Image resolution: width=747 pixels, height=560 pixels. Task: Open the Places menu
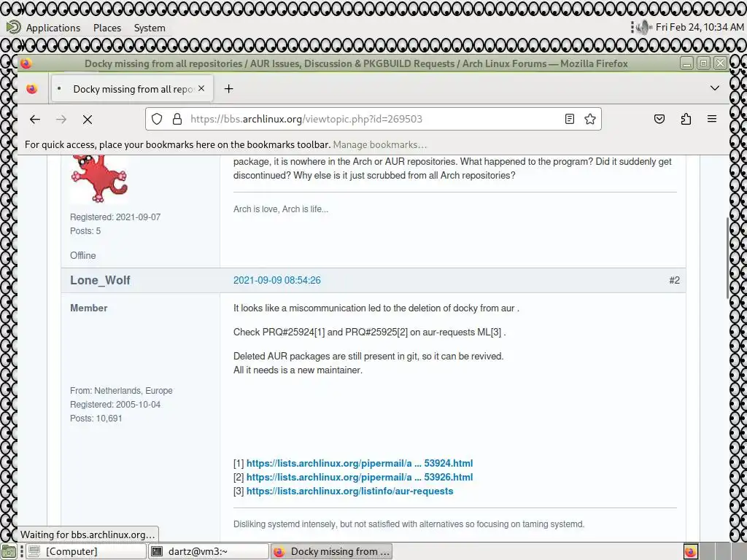(x=107, y=28)
